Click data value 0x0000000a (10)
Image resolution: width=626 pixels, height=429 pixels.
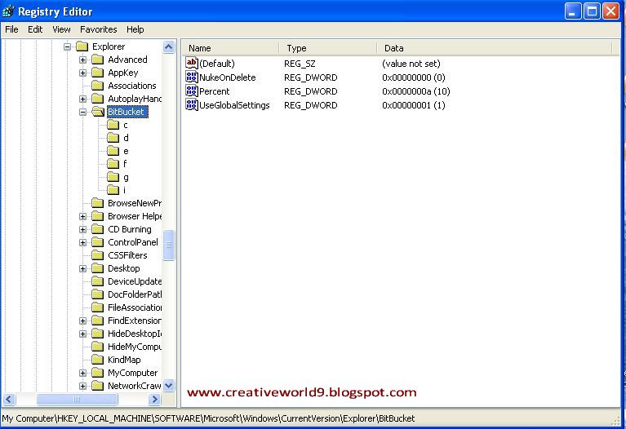coord(416,91)
